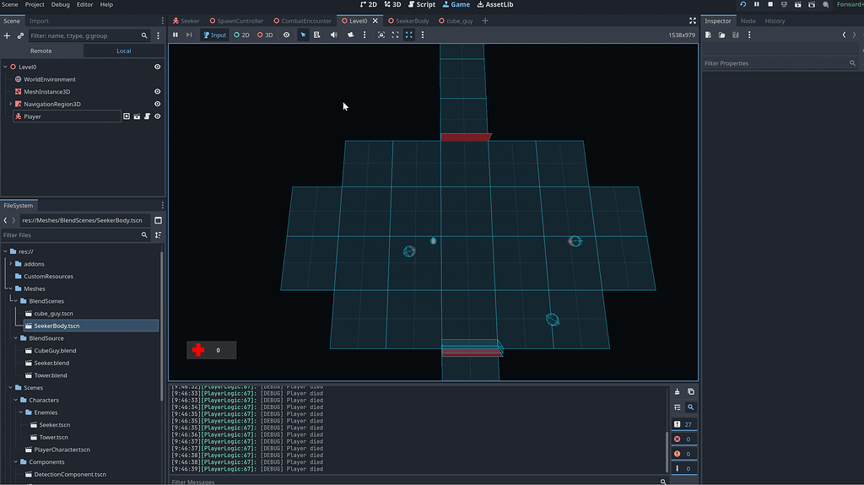Screen dimensions: 864x485
Task: Stop the running project
Action: [x=770, y=4]
